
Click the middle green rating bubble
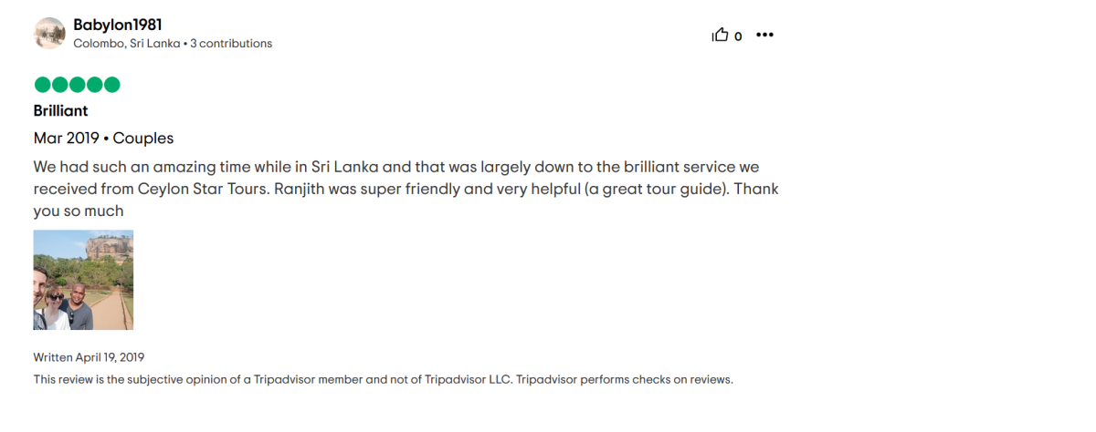tap(77, 85)
